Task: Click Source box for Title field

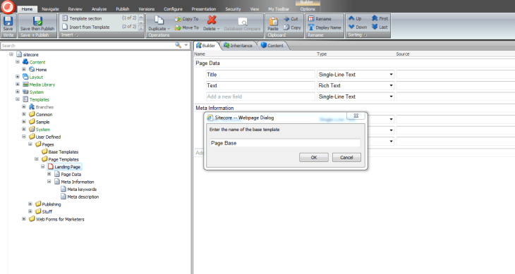Action: pos(456,75)
